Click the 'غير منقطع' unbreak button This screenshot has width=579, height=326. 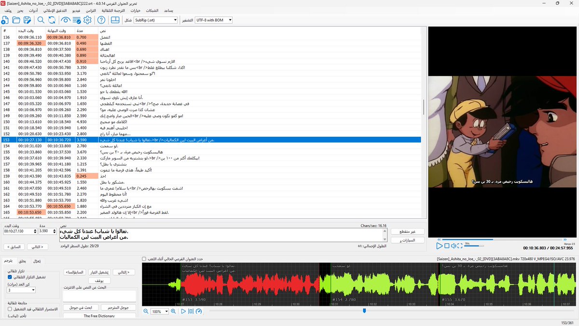[x=407, y=231]
